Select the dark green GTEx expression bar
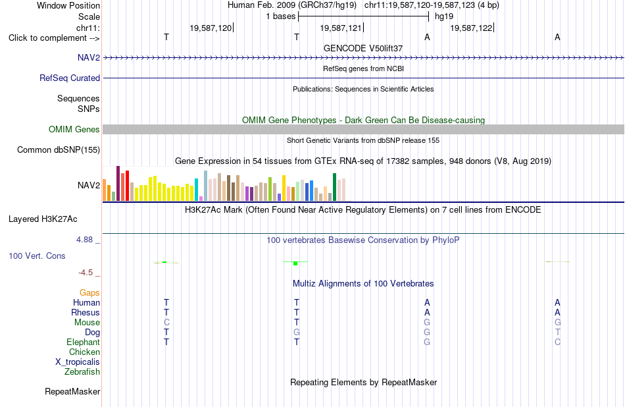The height and width of the screenshot is (407, 625). click(x=334, y=187)
